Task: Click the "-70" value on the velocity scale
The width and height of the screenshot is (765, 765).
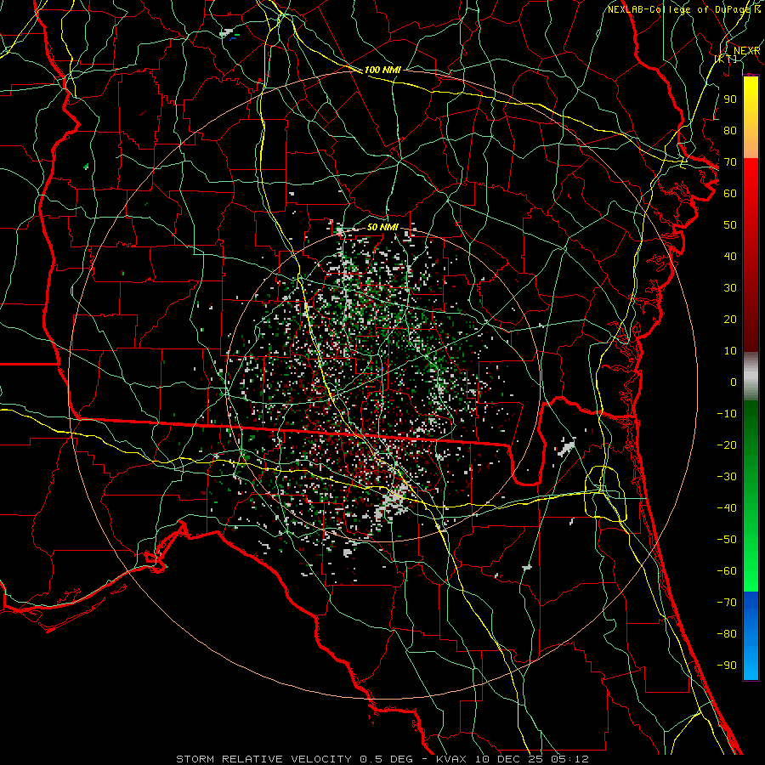Action: click(x=727, y=603)
